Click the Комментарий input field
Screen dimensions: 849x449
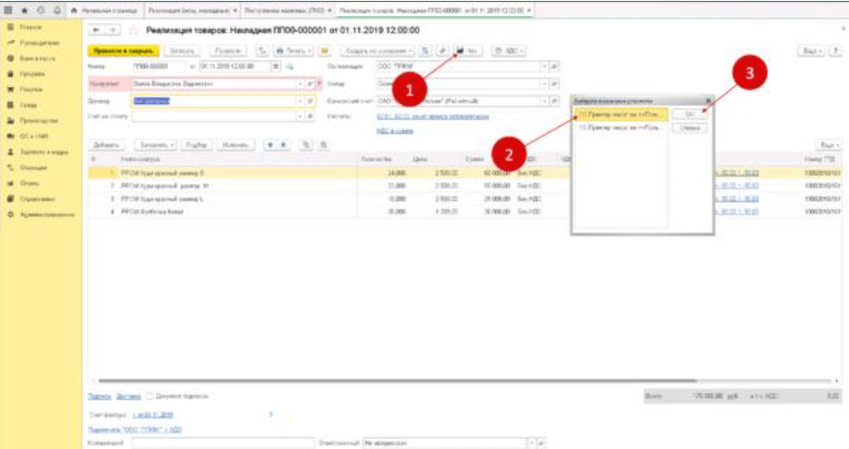pyautogui.click(x=223, y=443)
